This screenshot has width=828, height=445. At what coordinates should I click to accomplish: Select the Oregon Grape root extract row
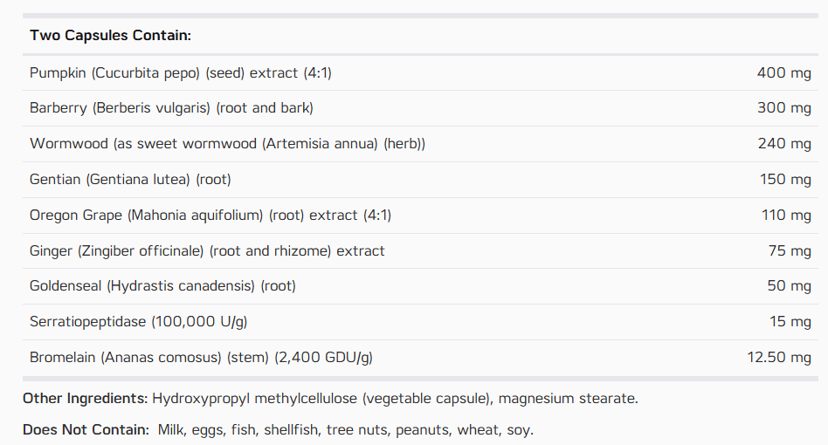pos(420,216)
